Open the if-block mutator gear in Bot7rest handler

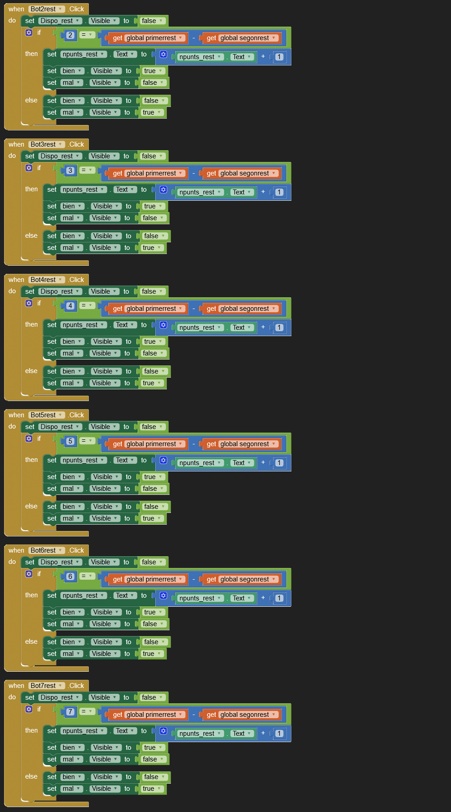pos(29,709)
